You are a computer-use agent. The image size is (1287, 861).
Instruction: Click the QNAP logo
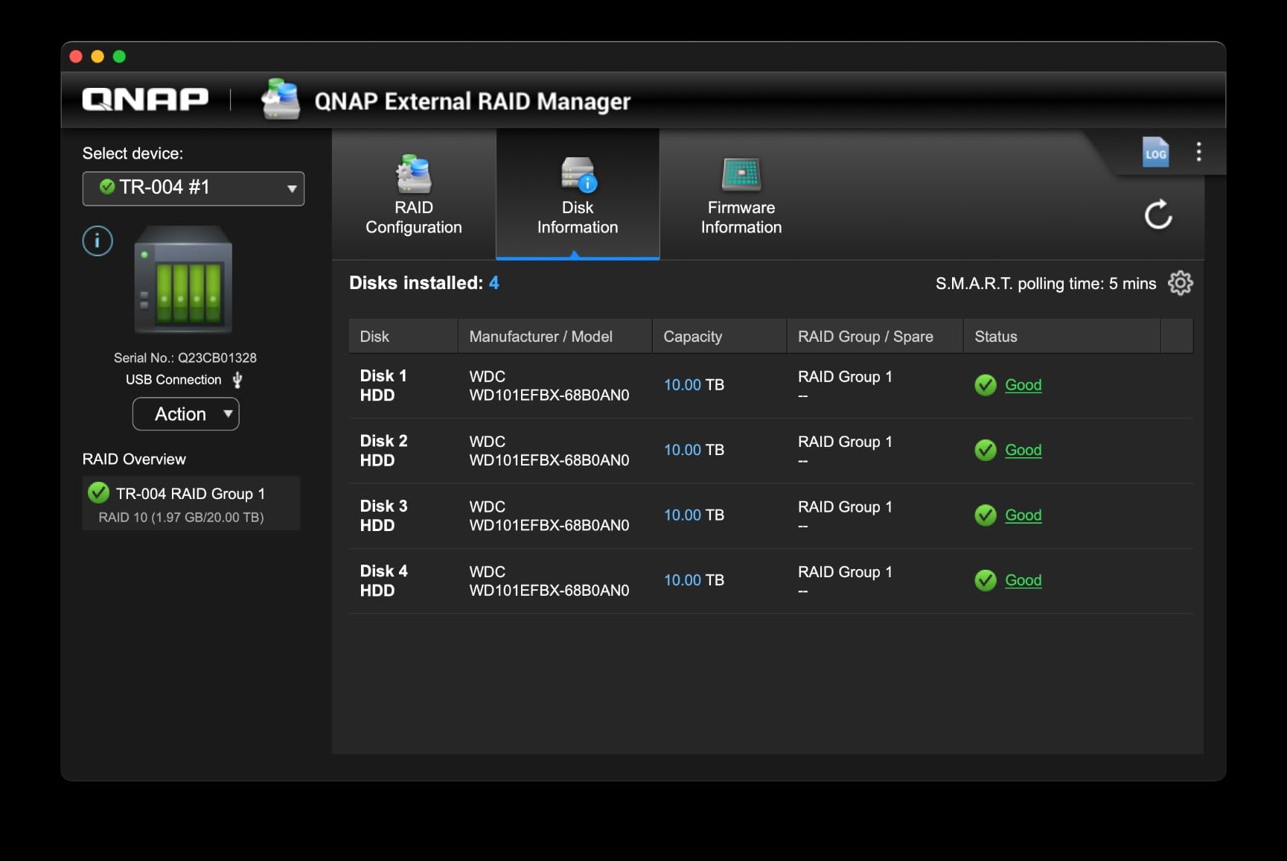(145, 99)
